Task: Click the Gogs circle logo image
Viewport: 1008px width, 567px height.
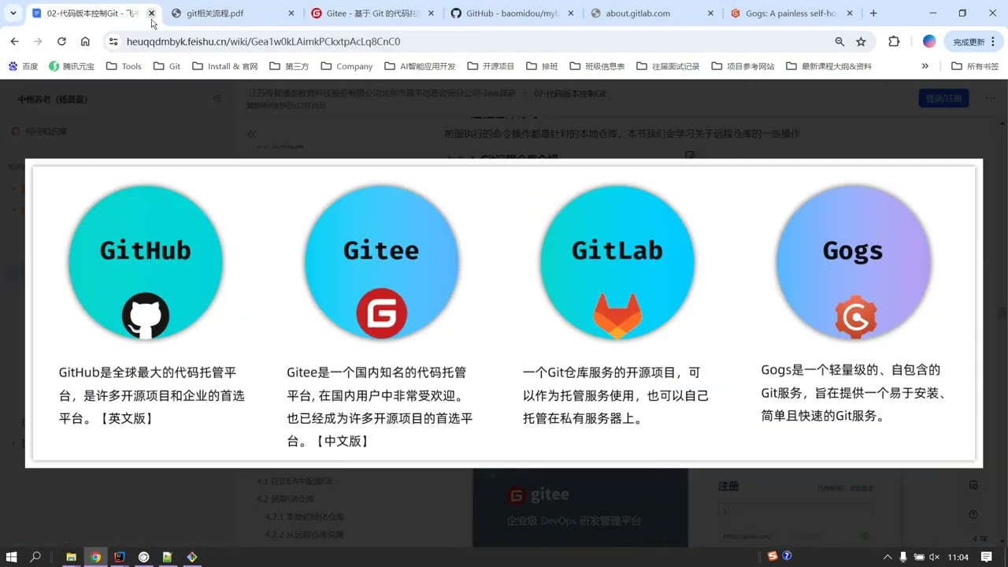Action: (x=854, y=262)
